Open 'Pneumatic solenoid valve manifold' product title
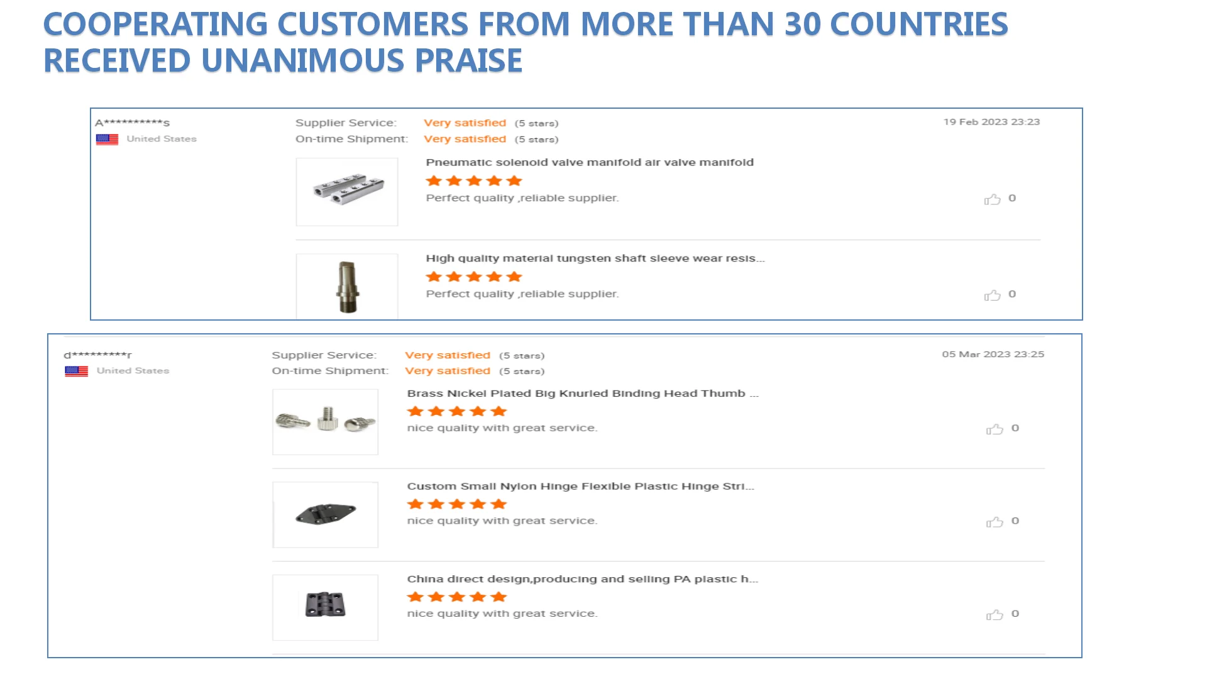1207x679 pixels. (x=590, y=162)
